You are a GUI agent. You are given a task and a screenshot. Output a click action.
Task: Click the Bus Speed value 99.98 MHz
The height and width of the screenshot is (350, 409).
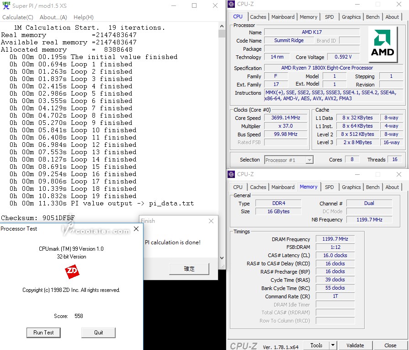coord(285,134)
